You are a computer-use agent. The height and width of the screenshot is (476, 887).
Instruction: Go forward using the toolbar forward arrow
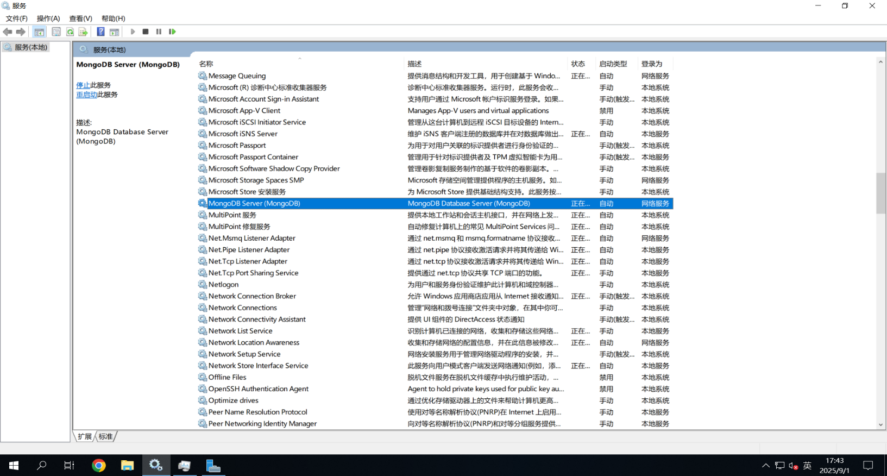[21, 32]
